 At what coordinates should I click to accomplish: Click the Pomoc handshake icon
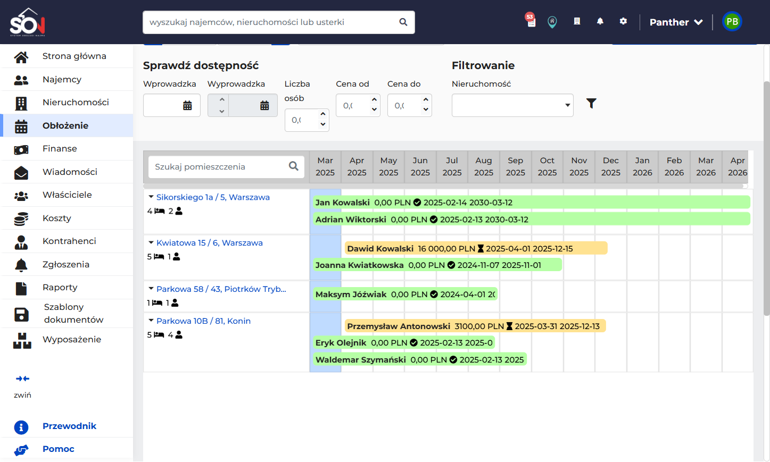[x=21, y=450]
